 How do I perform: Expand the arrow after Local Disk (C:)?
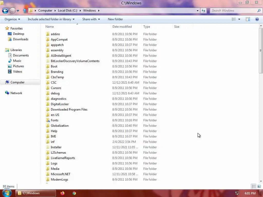tap(80, 11)
